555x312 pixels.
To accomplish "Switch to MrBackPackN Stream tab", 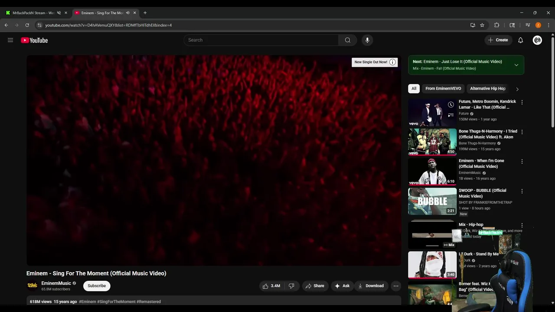I will (x=33, y=13).
